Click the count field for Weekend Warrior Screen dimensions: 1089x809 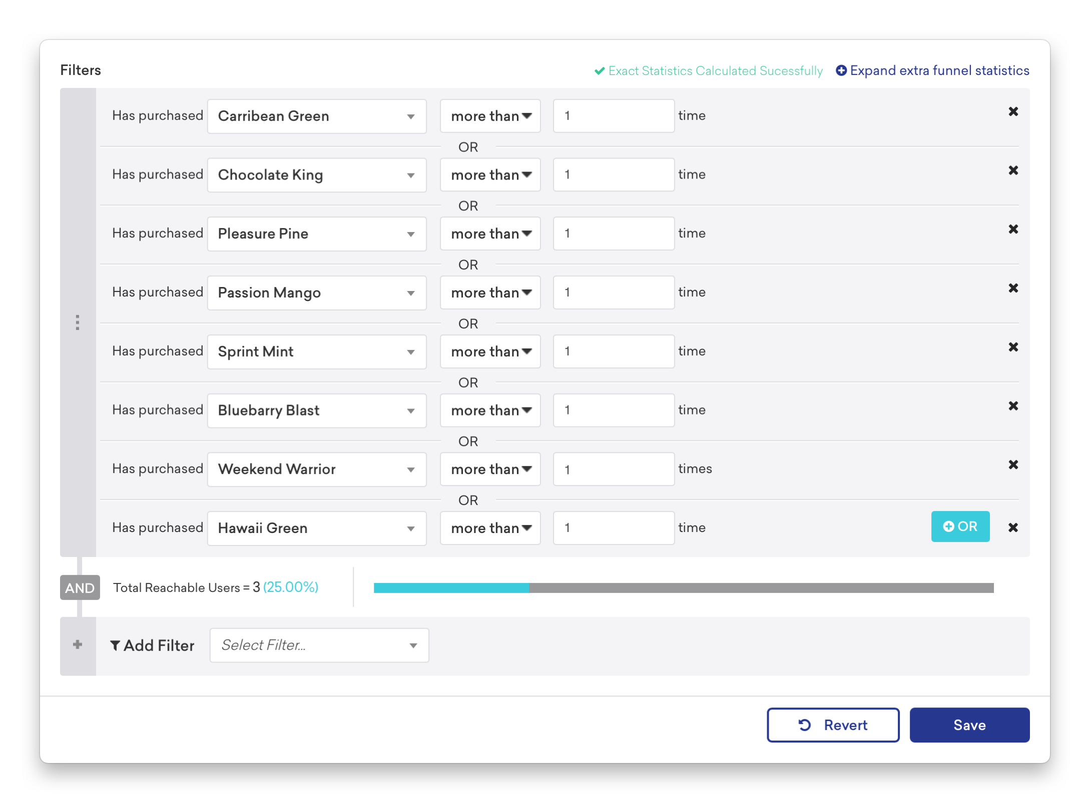coord(614,469)
